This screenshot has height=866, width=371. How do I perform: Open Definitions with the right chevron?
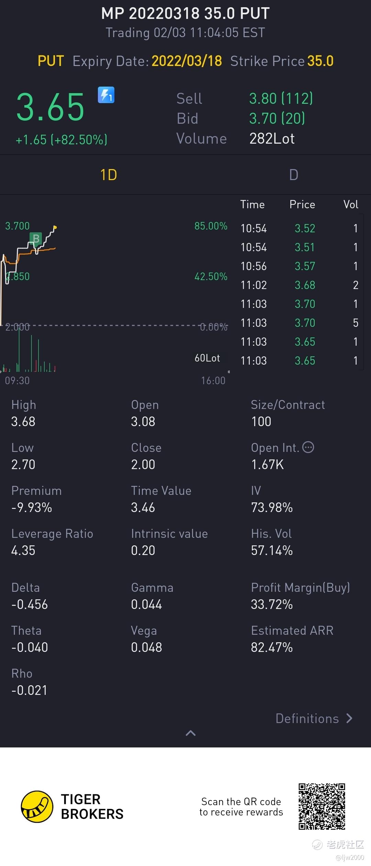349,719
